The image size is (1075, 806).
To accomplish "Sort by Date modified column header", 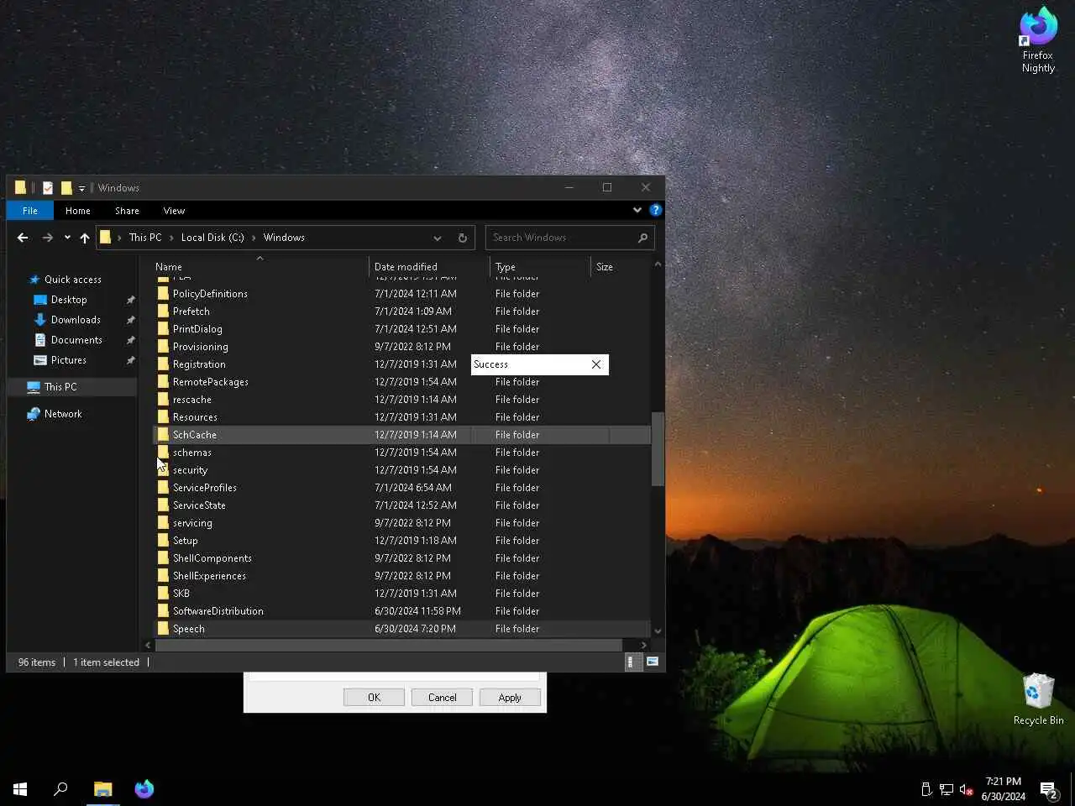I will tap(429, 267).
